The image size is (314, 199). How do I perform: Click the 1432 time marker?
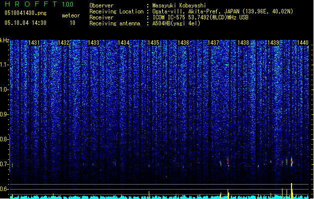[x=63, y=43]
